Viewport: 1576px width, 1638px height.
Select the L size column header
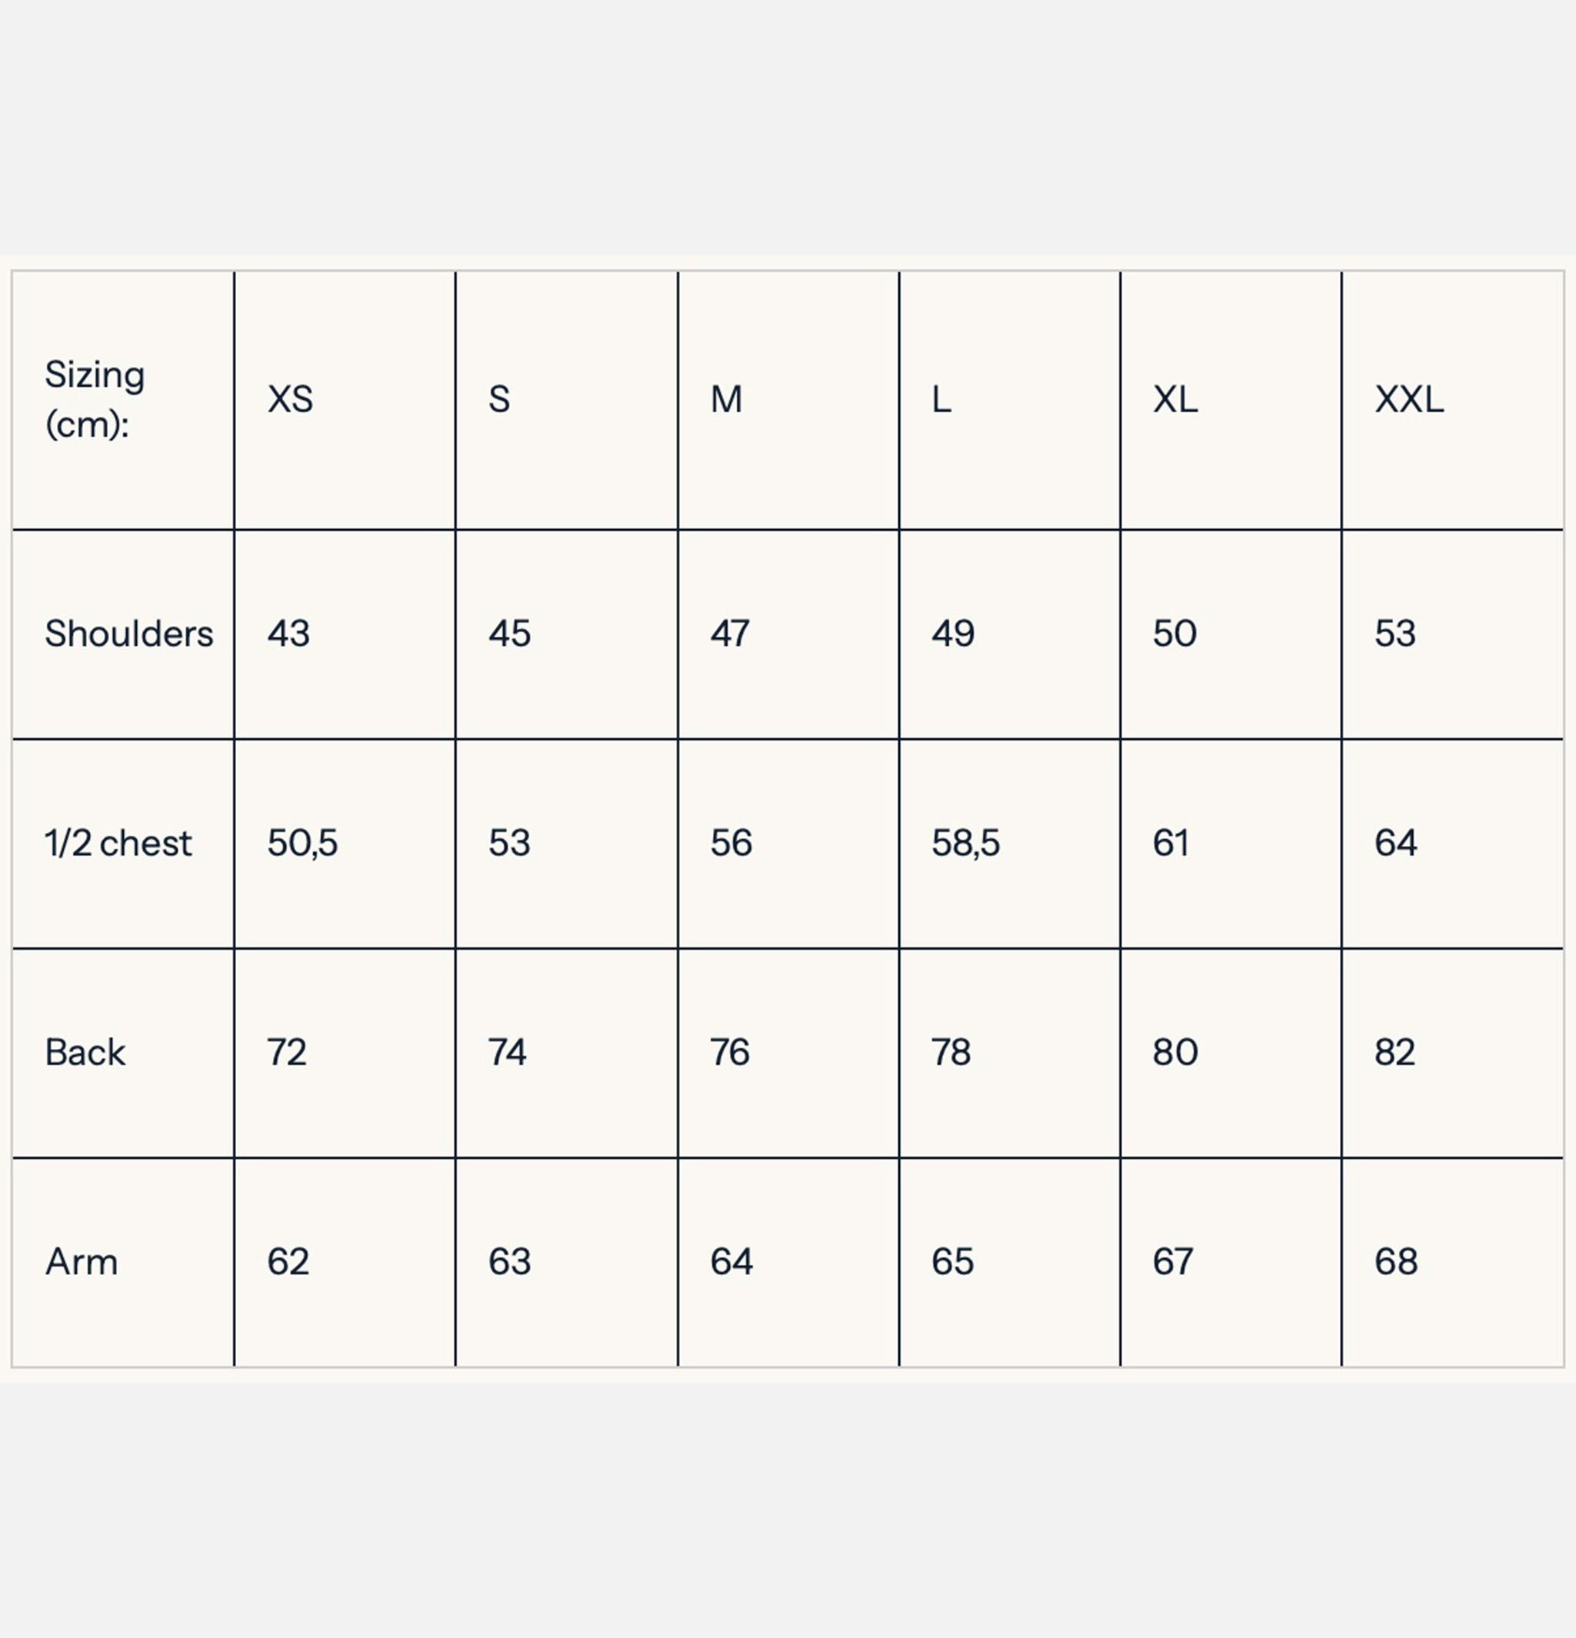click(941, 399)
